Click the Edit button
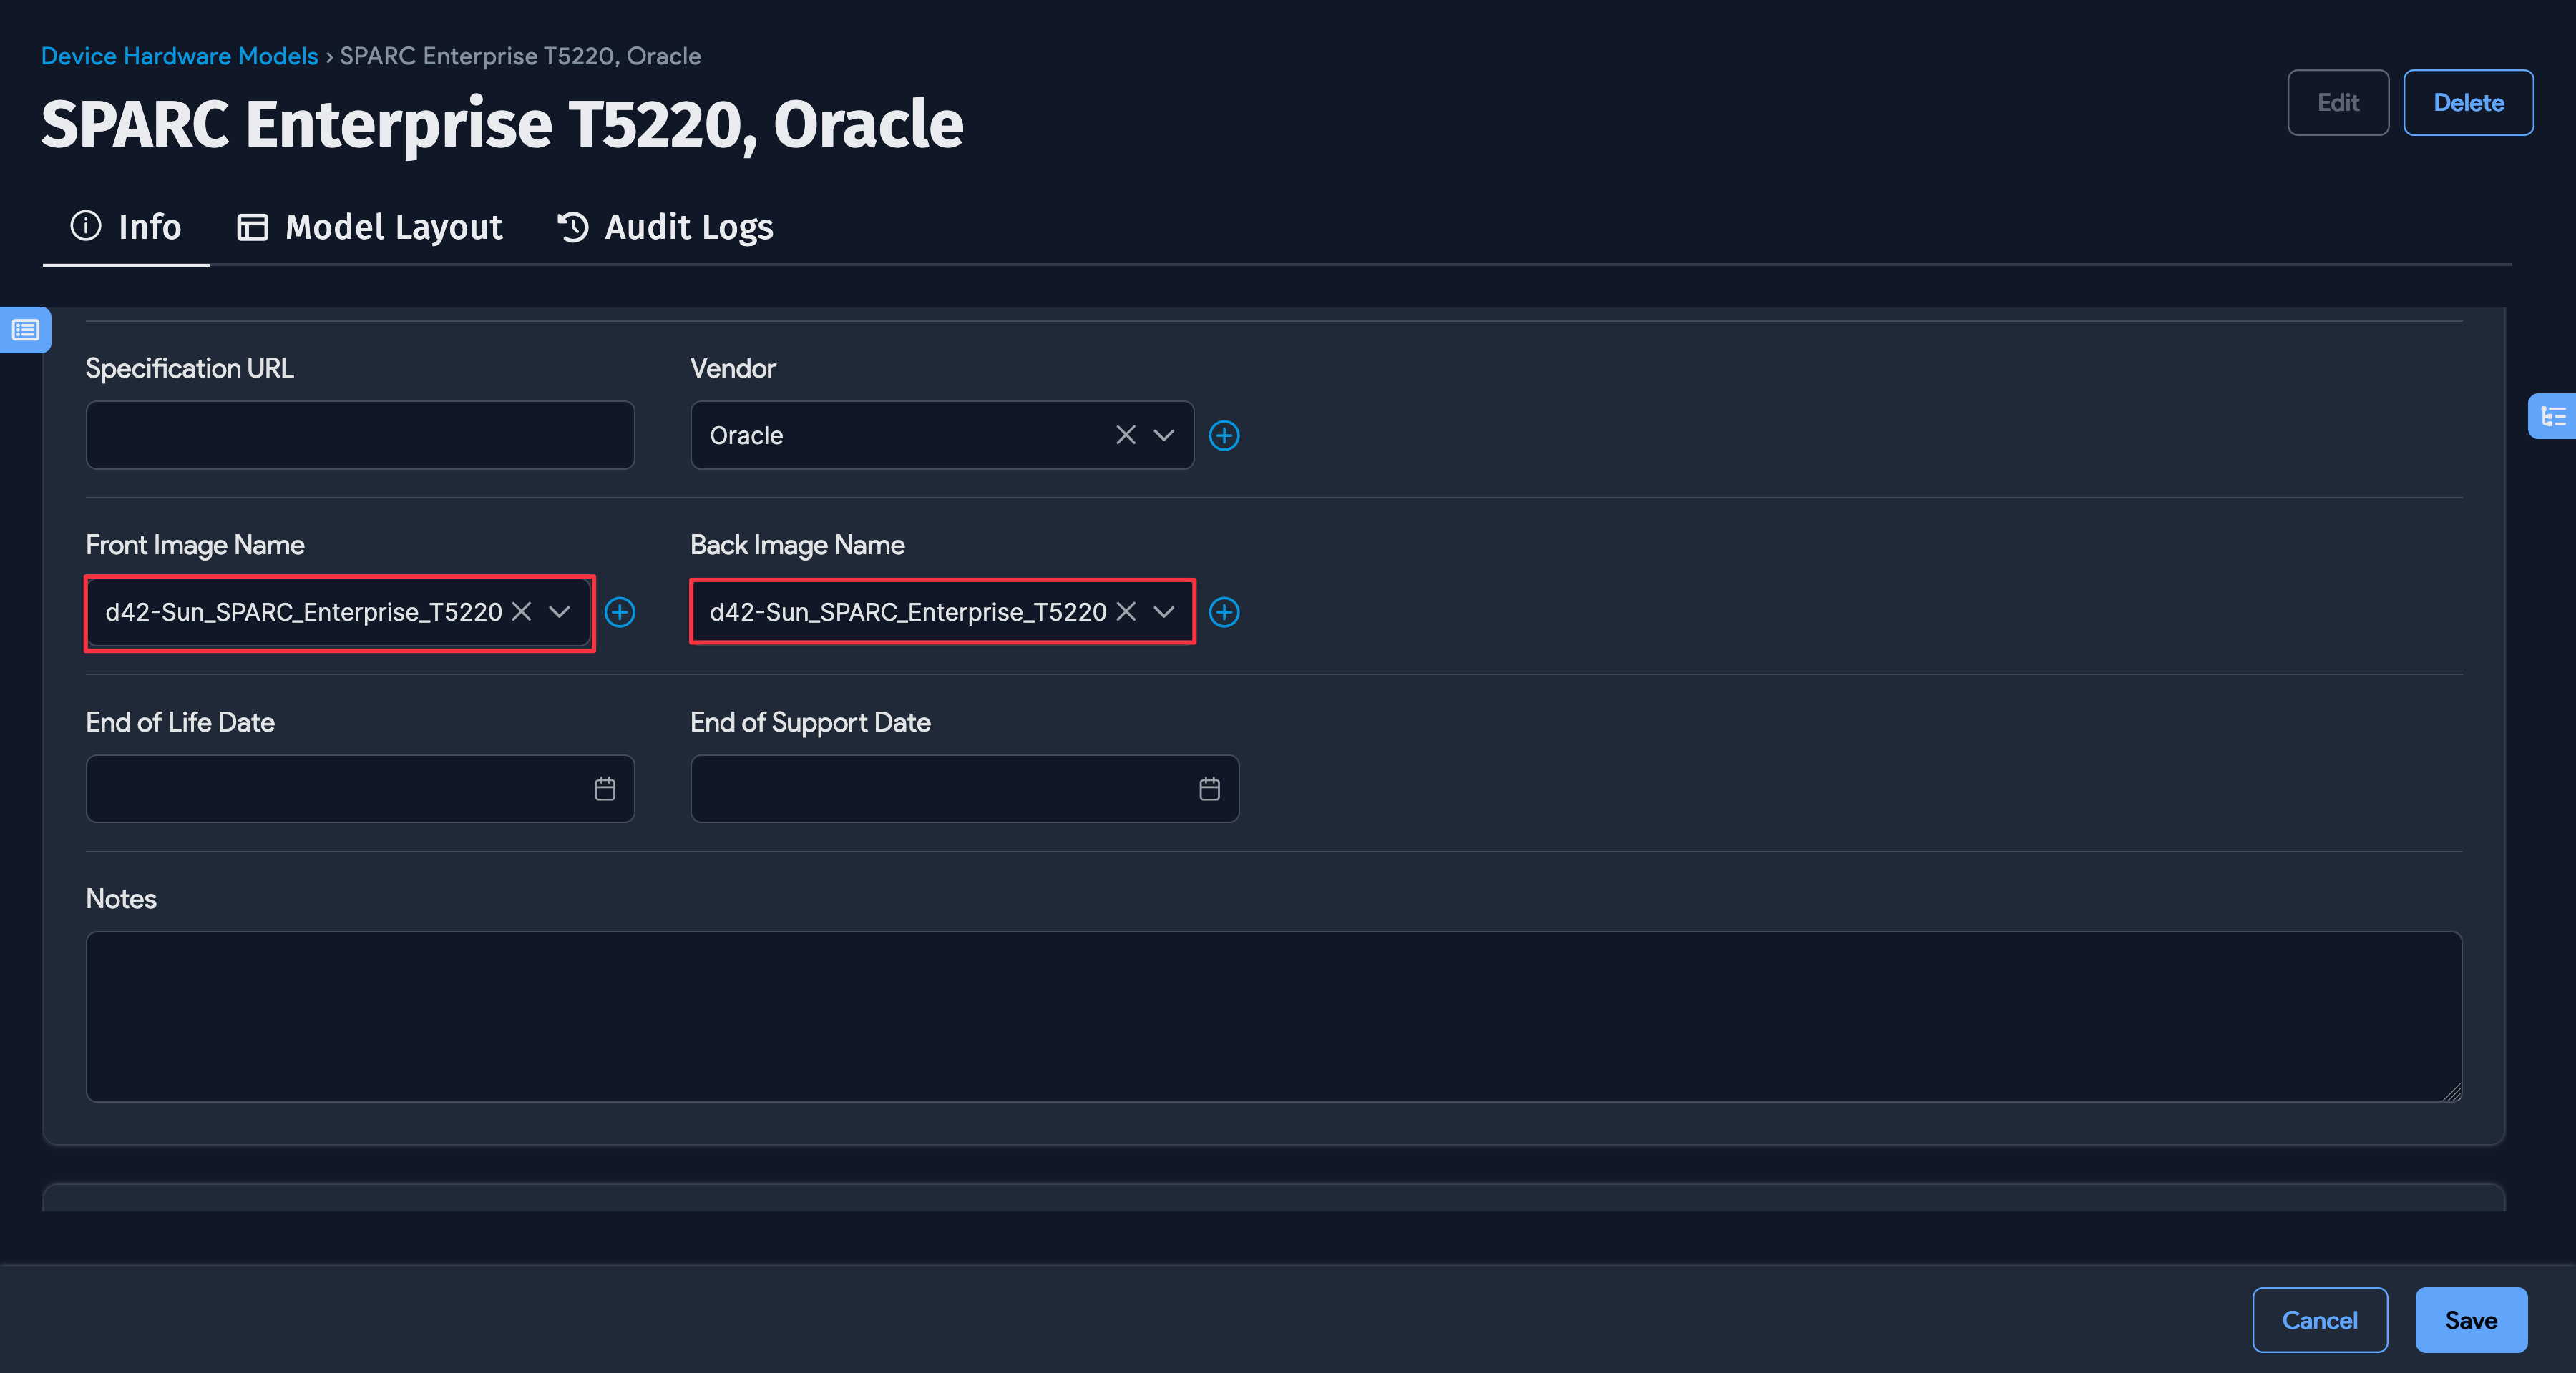Screen dimensions: 2576x1373 (2338, 102)
